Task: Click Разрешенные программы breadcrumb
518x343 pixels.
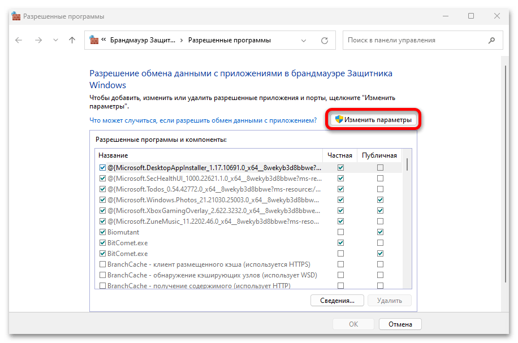Action: [230, 40]
